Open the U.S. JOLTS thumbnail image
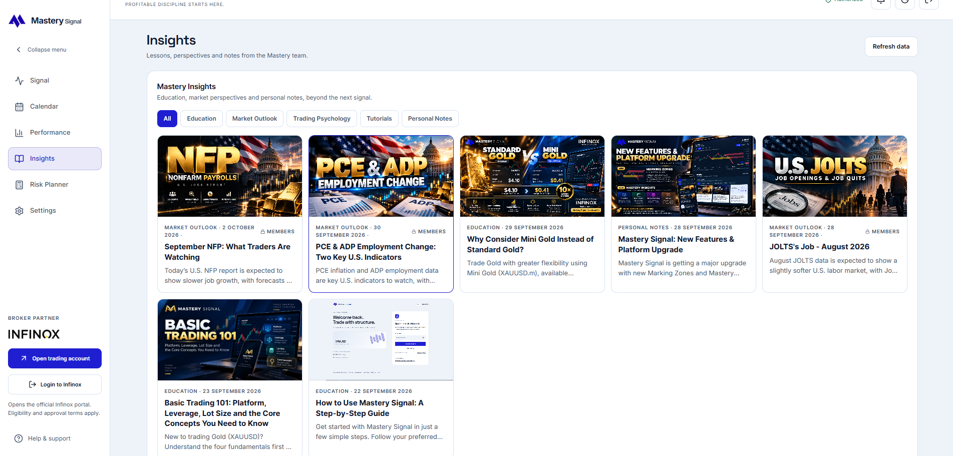Viewport: 953px width, 456px height. 835,176
